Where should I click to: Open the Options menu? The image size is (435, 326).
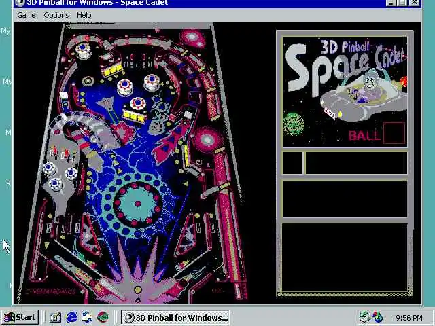[x=56, y=15]
